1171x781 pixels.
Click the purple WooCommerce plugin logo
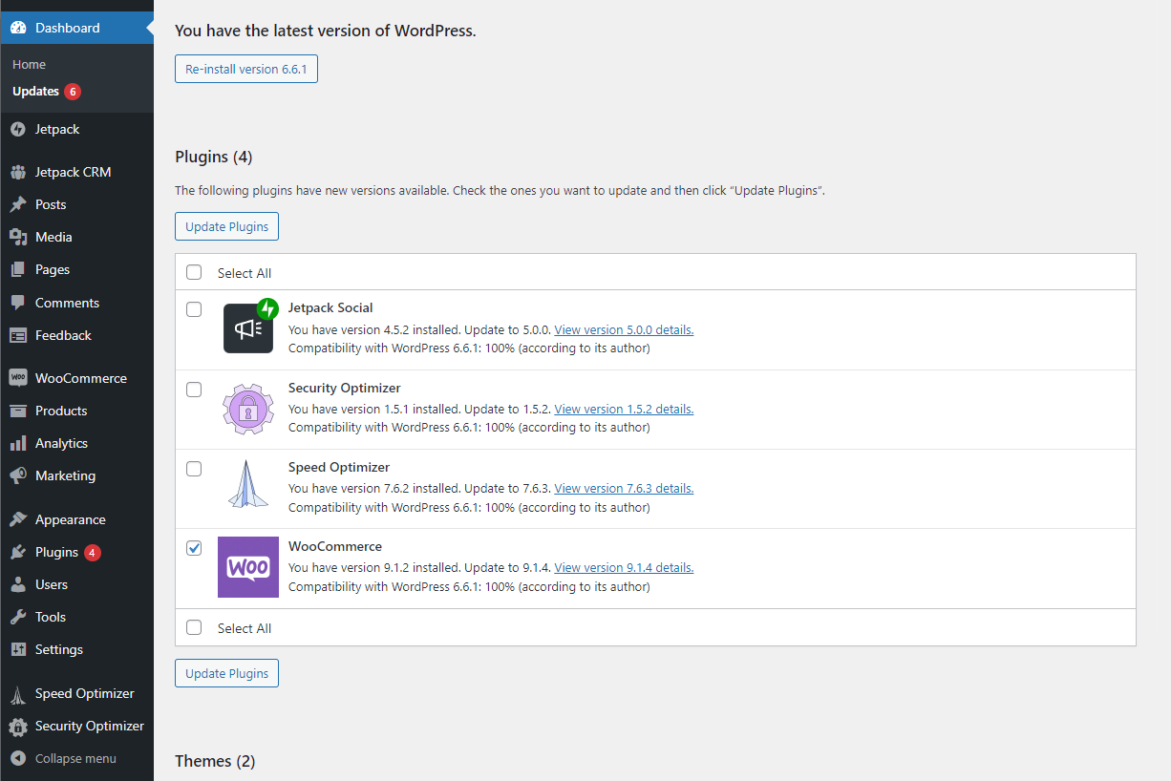248,567
